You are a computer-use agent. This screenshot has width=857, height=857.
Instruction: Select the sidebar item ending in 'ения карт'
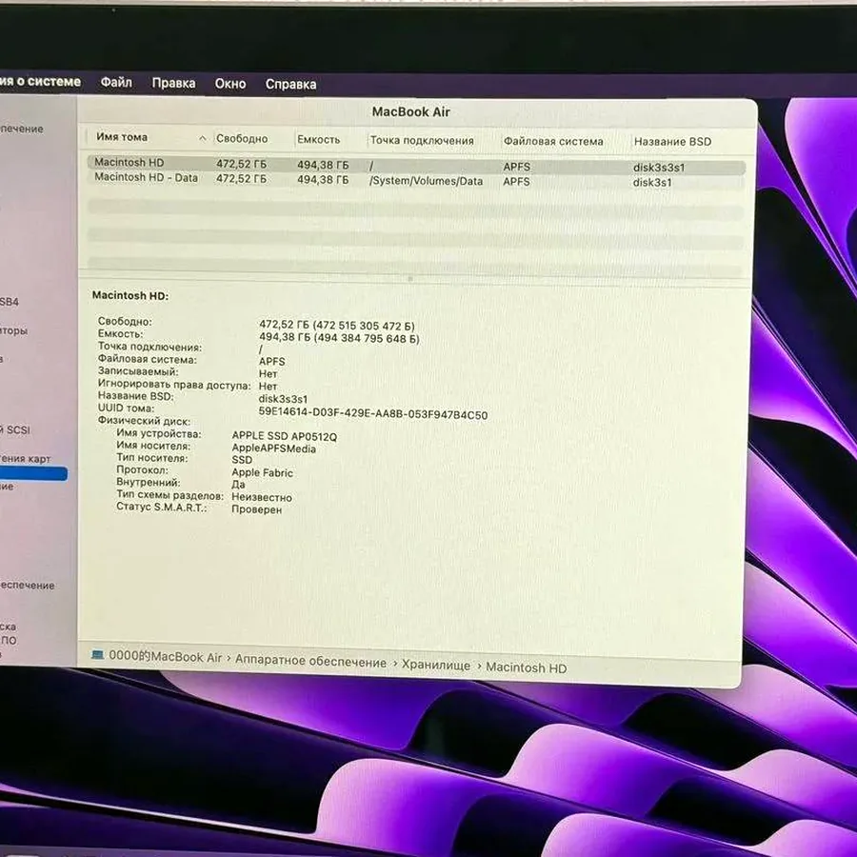pyautogui.click(x=25, y=459)
